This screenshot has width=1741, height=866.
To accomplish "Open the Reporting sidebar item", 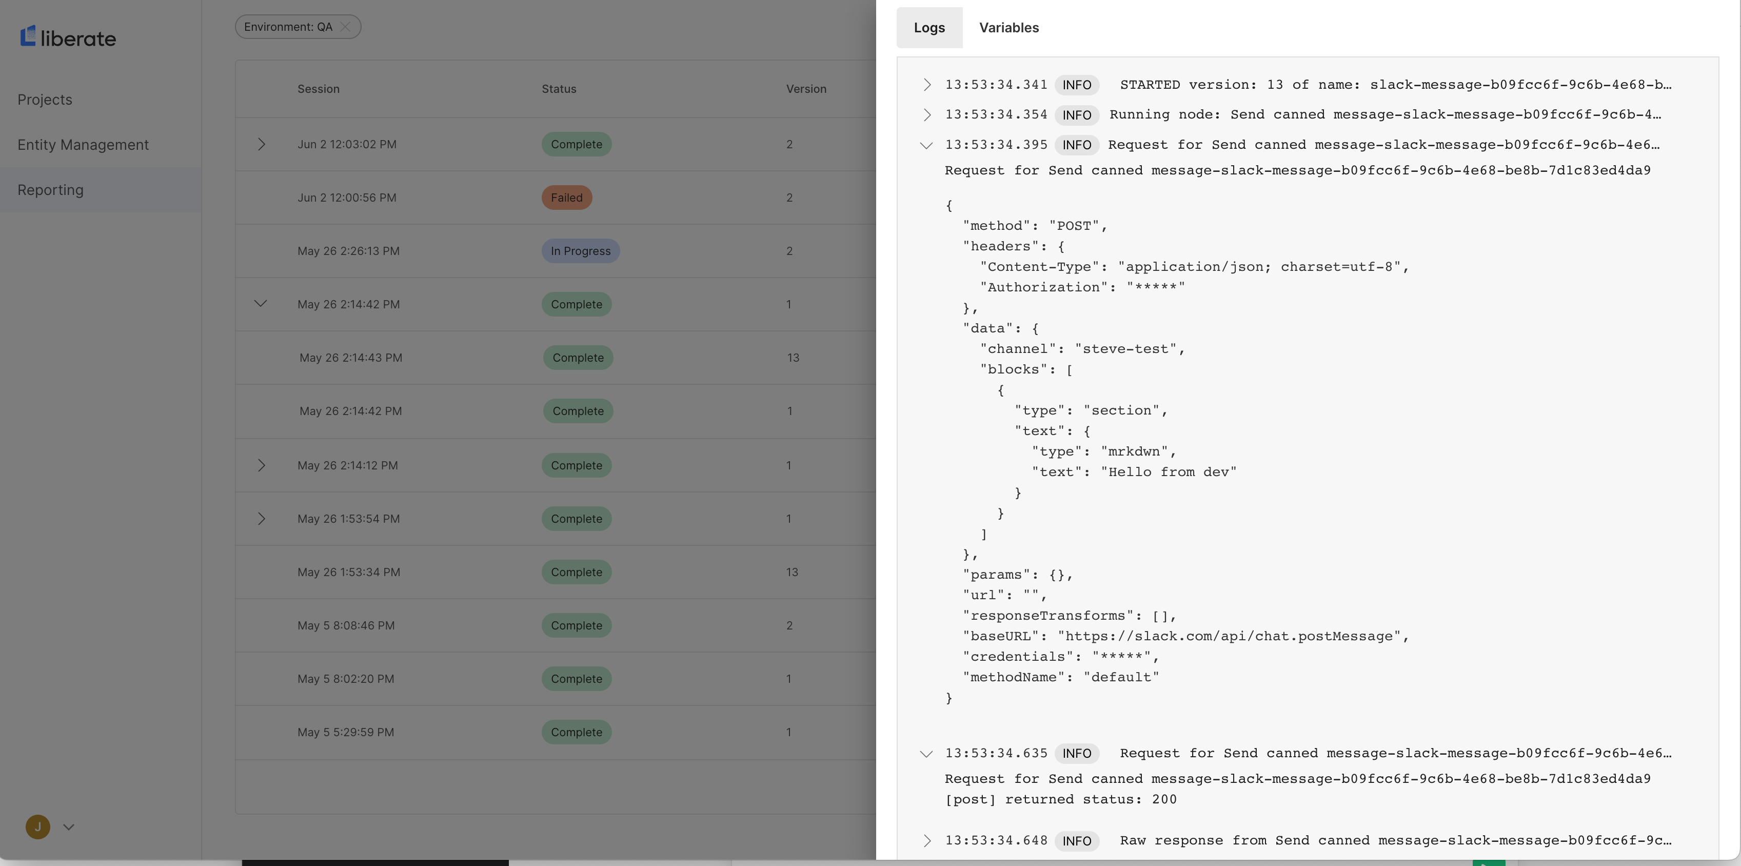I will tap(51, 190).
